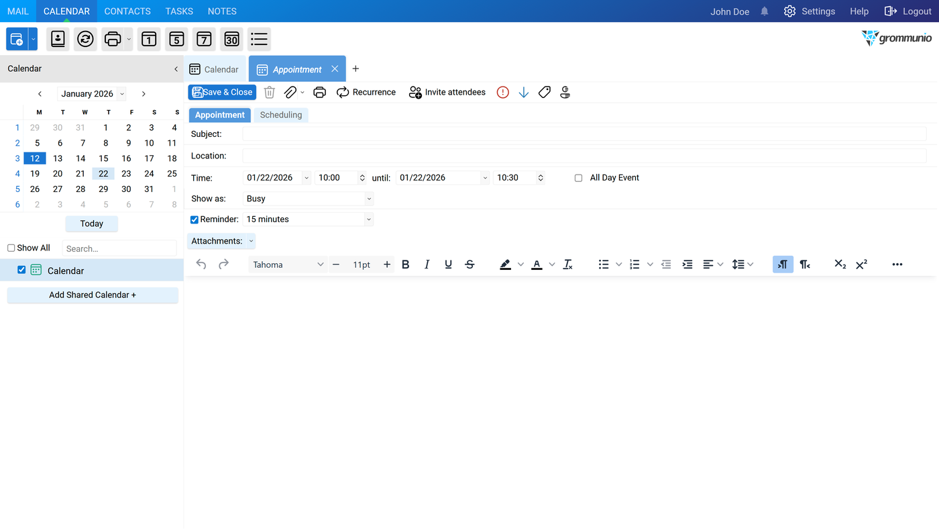Click the new appointment calendar icon
The height and width of the screenshot is (529, 939).
pyautogui.click(x=17, y=39)
